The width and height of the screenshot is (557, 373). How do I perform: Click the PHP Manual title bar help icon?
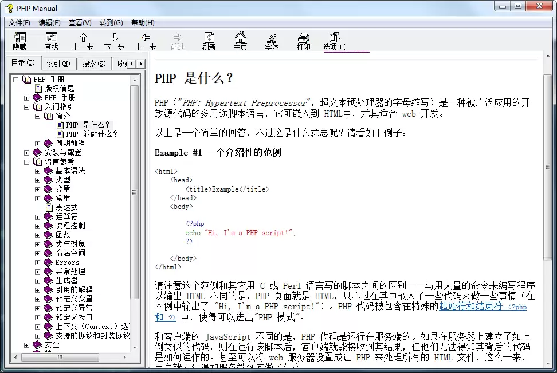coord(9,8)
